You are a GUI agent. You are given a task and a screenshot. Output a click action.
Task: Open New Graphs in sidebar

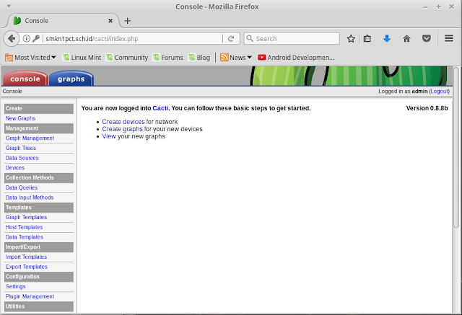point(20,118)
